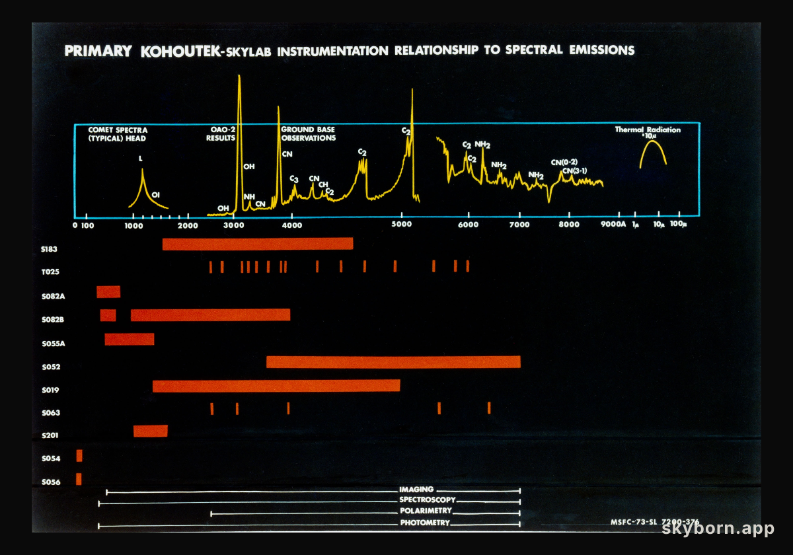Click the "IMAGING" range label
Image resolution: width=793 pixels, height=555 pixels.
point(416,490)
